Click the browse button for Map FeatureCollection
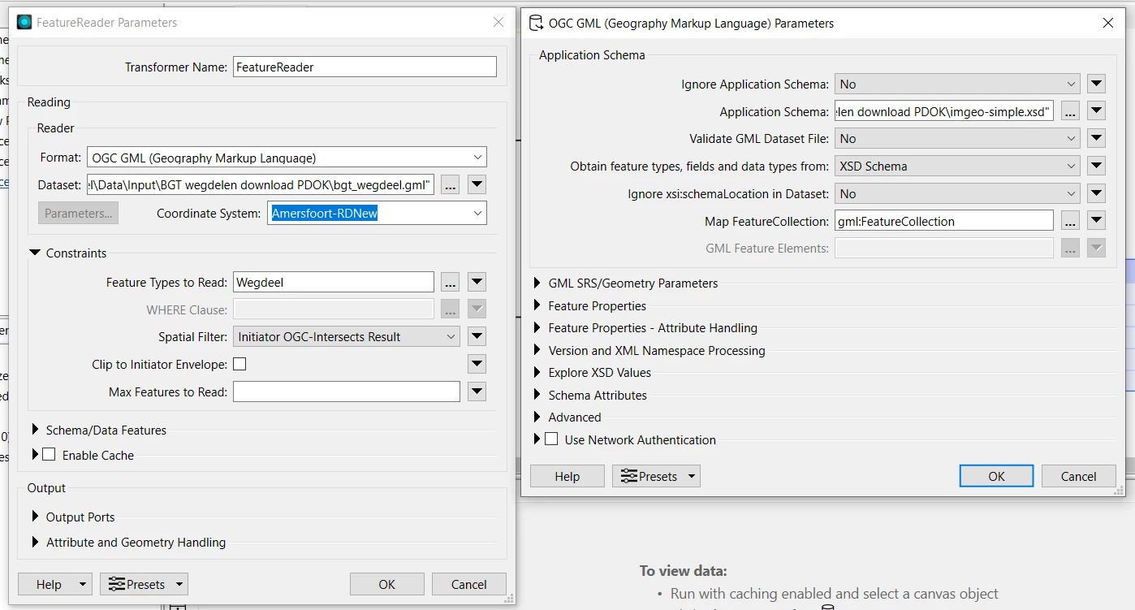This screenshot has width=1135, height=610. pyautogui.click(x=1070, y=221)
